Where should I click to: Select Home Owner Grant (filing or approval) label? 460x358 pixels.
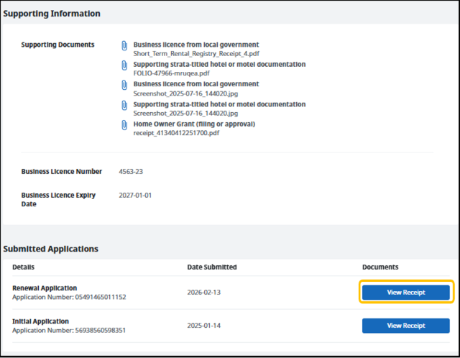194,124
